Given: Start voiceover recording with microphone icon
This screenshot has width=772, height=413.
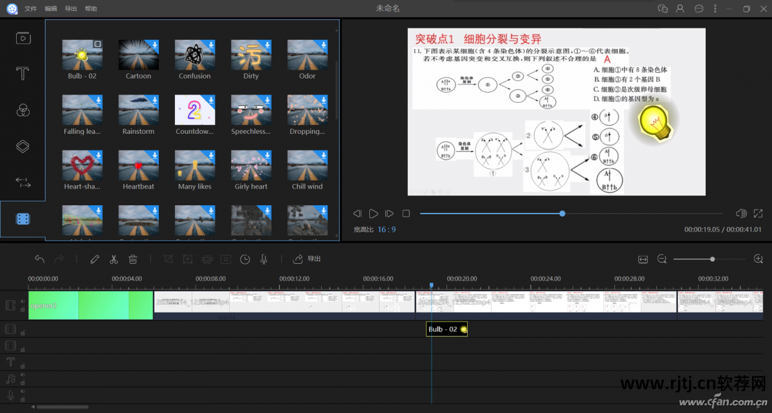Looking at the screenshot, I should pos(264,259).
